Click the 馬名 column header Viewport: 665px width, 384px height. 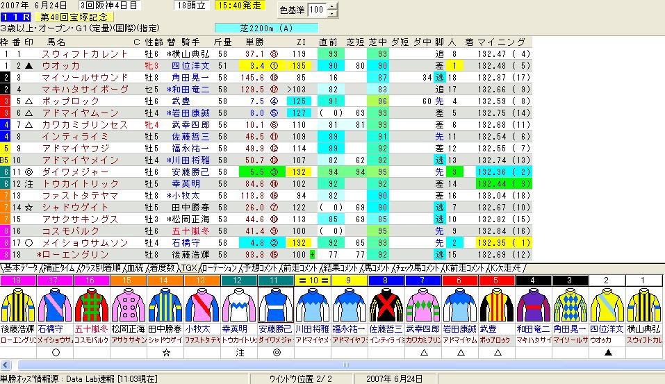pos(56,42)
